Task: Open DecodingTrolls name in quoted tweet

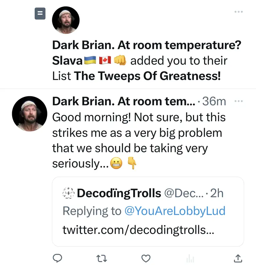Action: tap(119, 193)
